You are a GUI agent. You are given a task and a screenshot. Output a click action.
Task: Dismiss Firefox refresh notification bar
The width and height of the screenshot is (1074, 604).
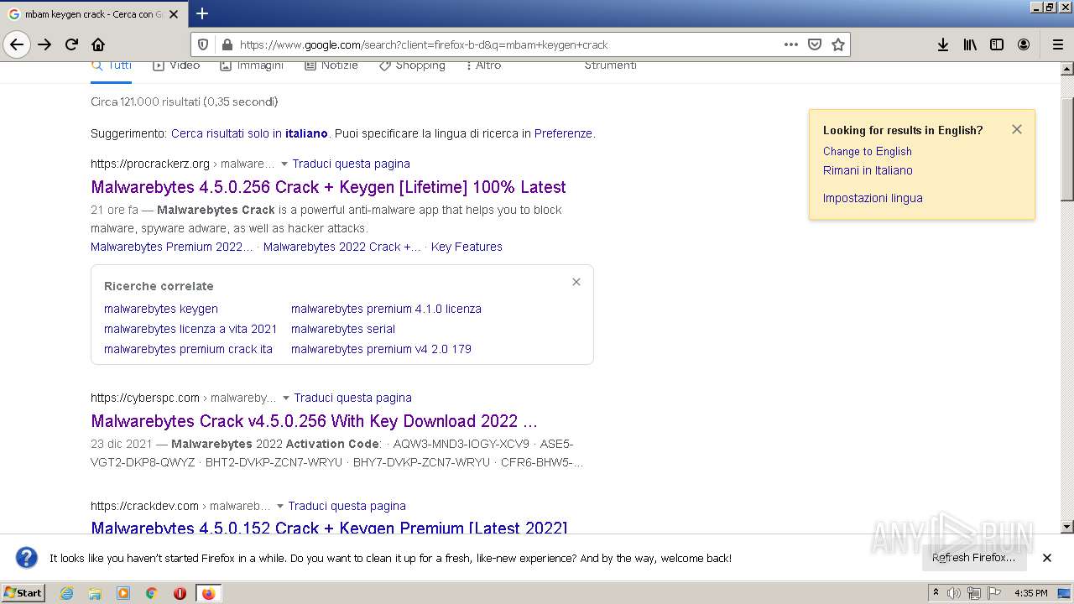1046,558
